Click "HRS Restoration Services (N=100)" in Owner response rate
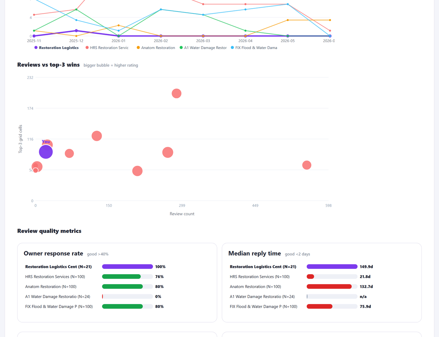The image size is (439, 337). click(x=55, y=277)
